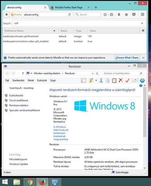The height and width of the screenshot is (186, 151).
Task: Switch to Mozilla Firefox Start Page tab
Action: click(x=69, y=7)
